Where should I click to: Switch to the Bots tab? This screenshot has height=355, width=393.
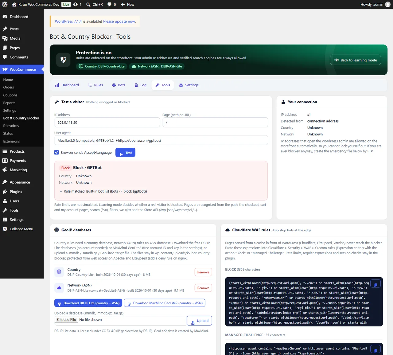[119, 85]
